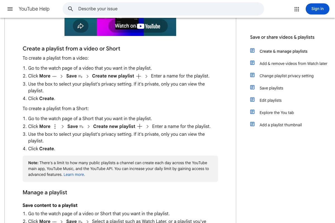This screenshot has width=335, height=223.
Task: Click the vertical More dots icon in Short steps
Action: pyautogui.click(x=55, y=127)
